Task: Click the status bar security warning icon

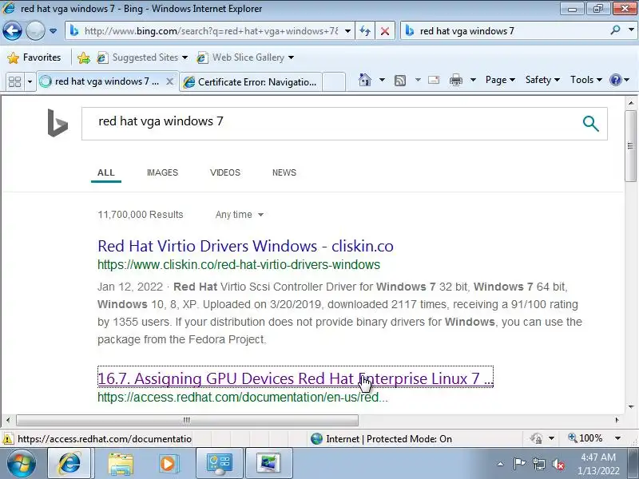Action: (7, 439)
